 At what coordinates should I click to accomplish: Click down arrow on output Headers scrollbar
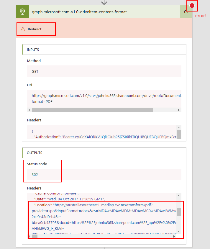point(179,231)
